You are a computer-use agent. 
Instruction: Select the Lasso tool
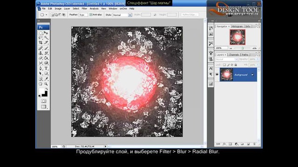(x=41, y=38)
